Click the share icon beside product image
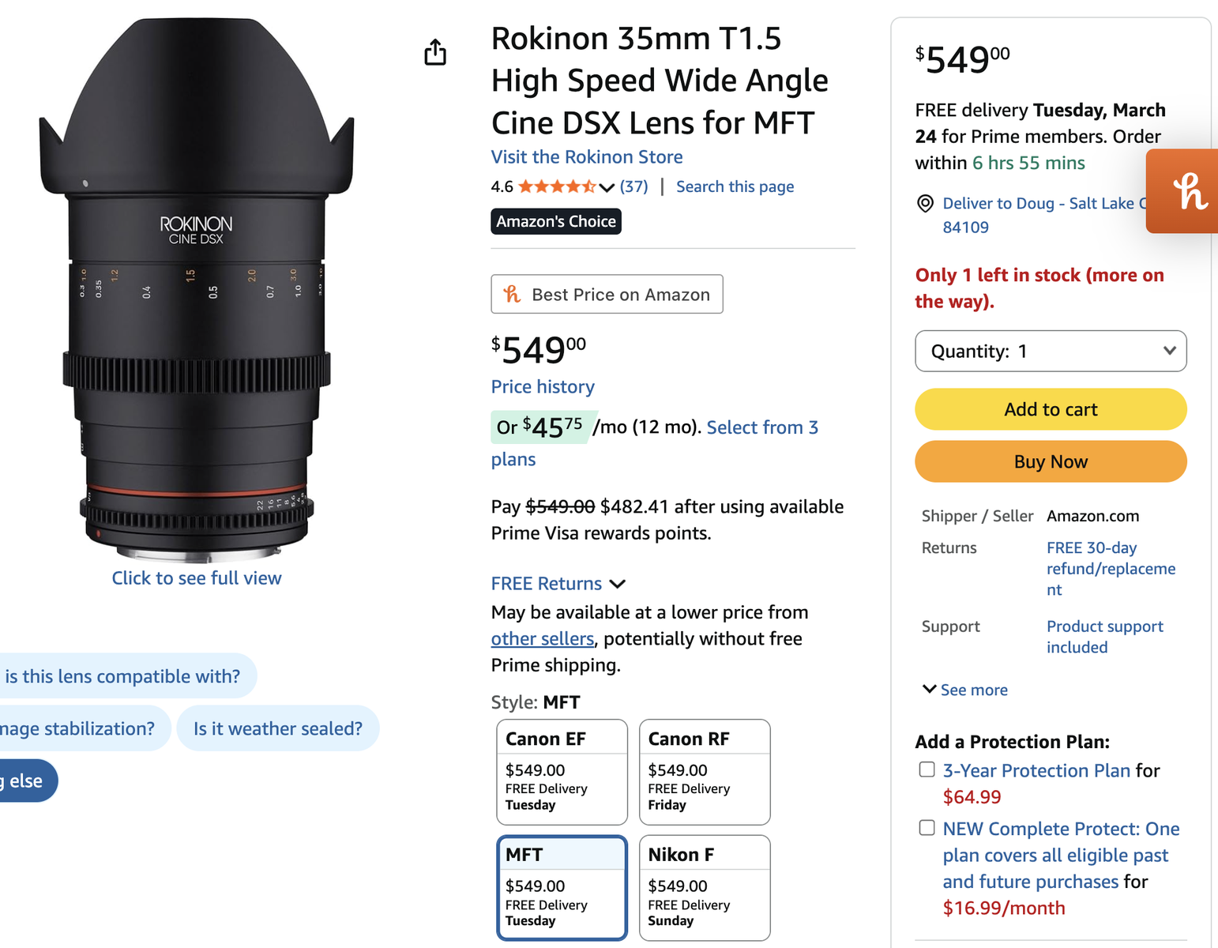Image resolution: width=1218 pixels, height=948 pixels. [x=435, y=52]
